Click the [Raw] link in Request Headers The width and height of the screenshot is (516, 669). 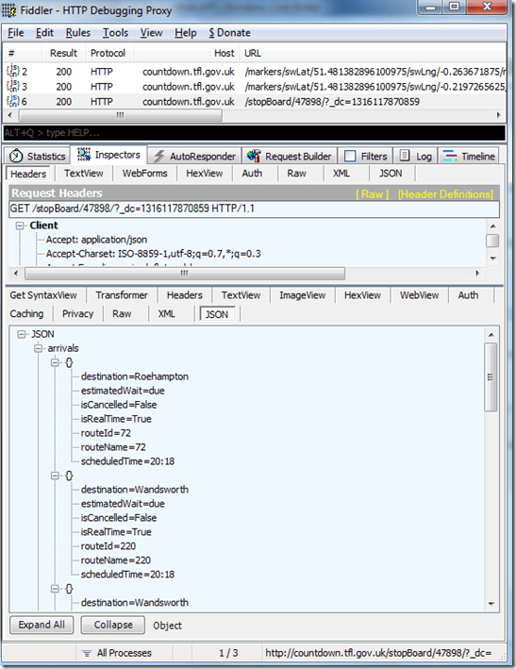click(373, 194)
